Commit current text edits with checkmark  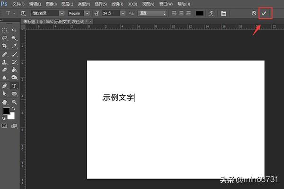264,13
